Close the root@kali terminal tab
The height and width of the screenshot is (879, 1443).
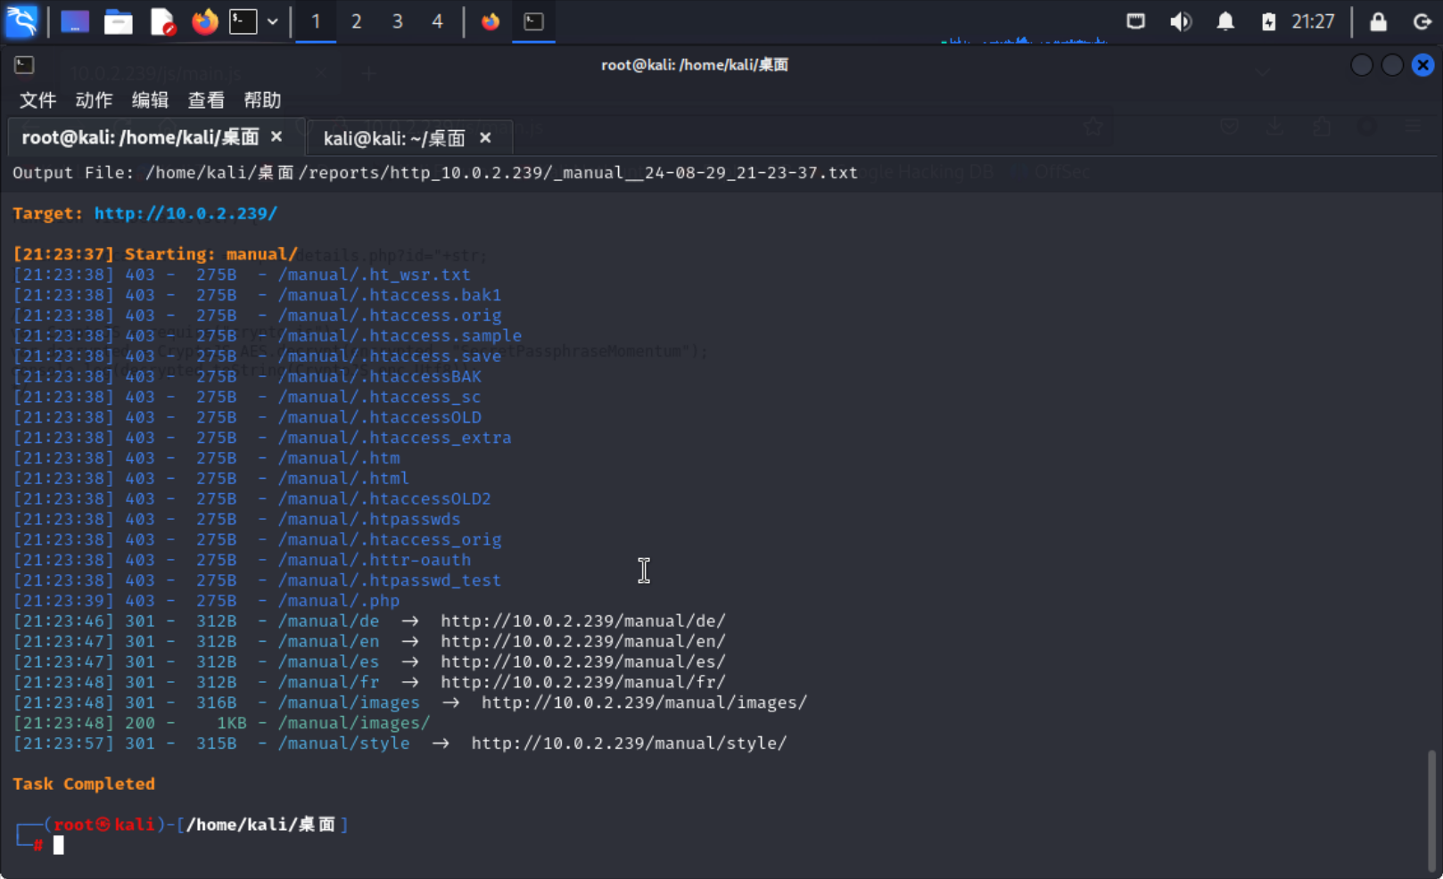click(x=276, y=136)
